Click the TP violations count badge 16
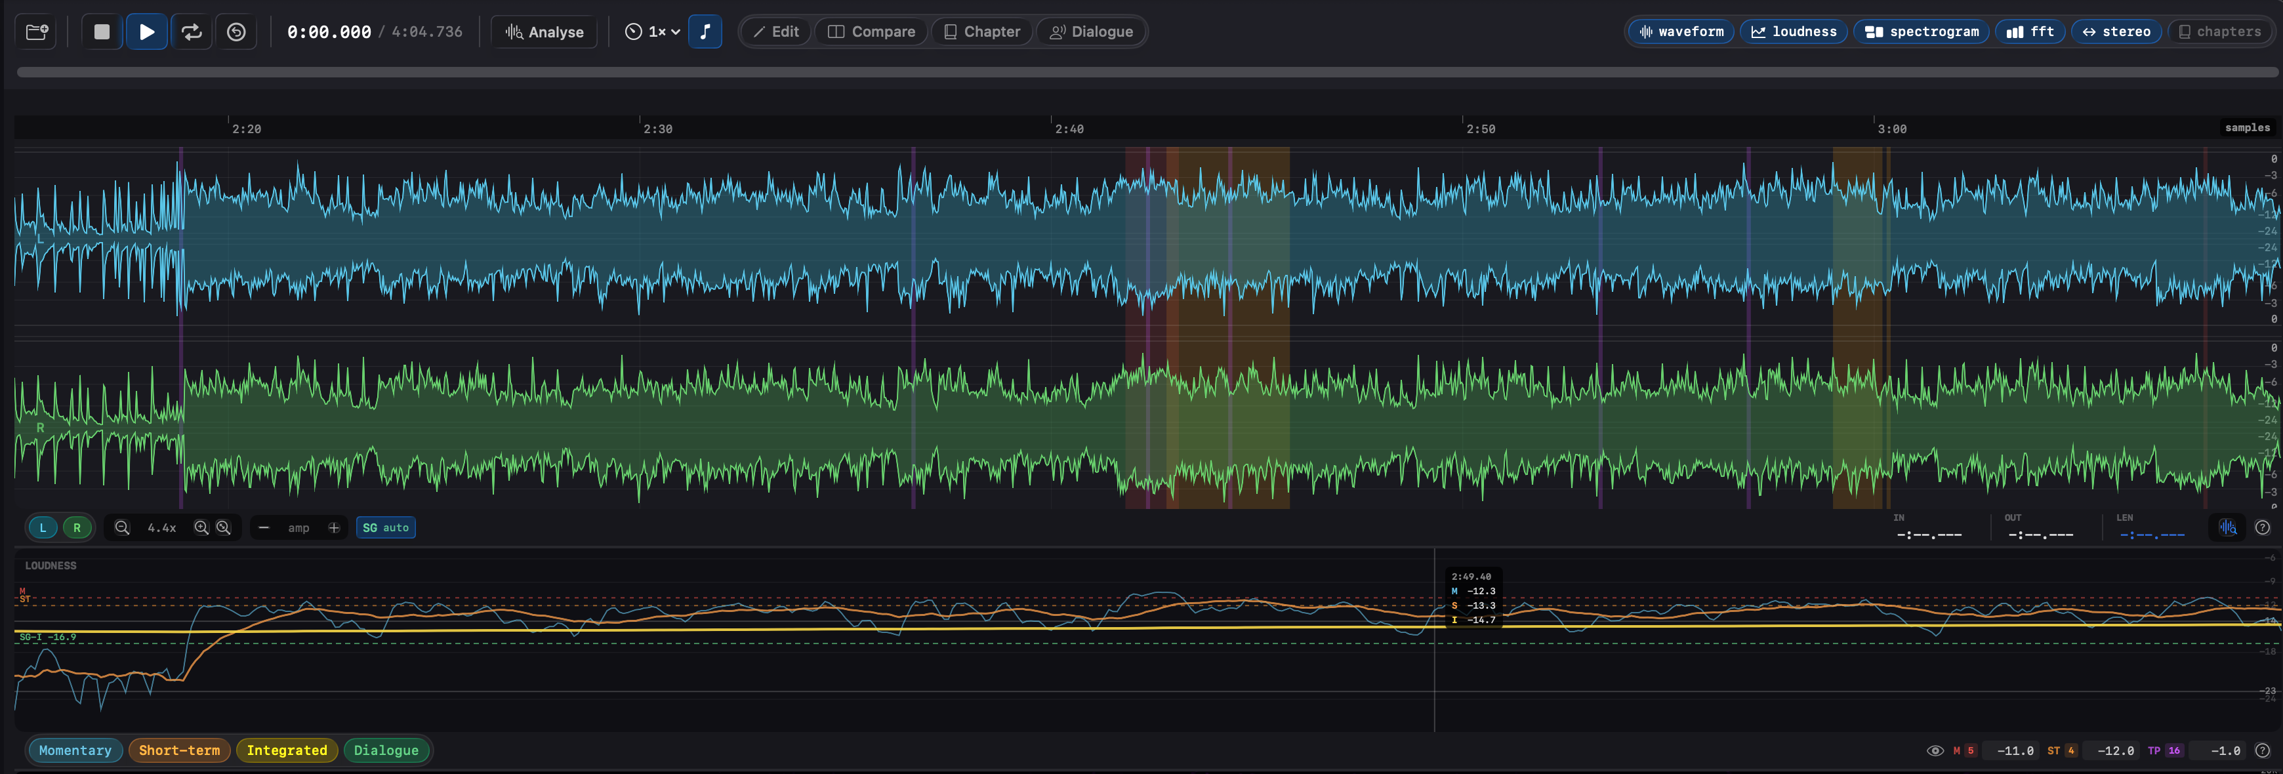Screen dimensions: 2283x774 pyautogui.click(x=2174, y=751)
